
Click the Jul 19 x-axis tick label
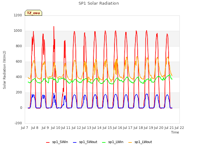148,128
